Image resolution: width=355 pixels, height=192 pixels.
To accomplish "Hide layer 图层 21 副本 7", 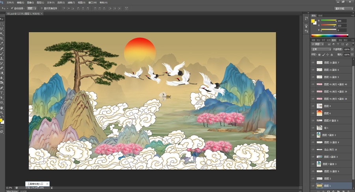I will (313, 63).
